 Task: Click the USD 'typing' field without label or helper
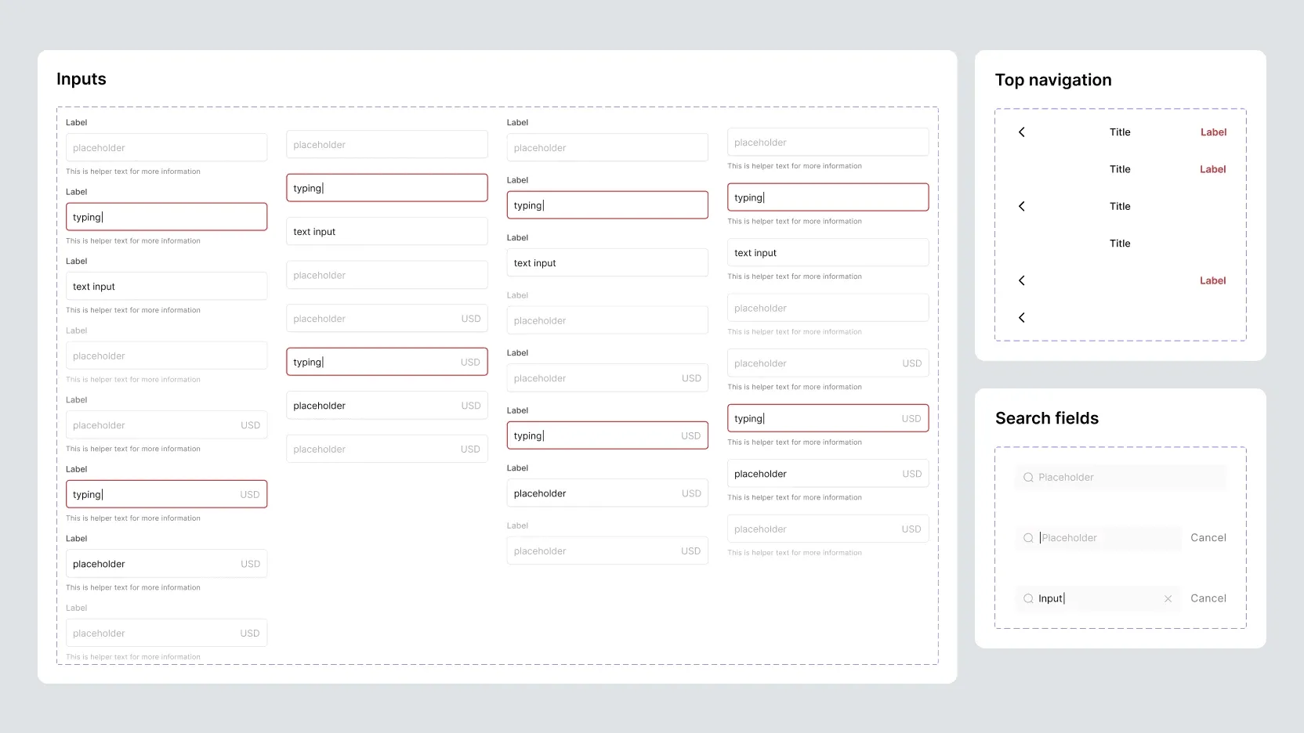[x=387, y=362]
